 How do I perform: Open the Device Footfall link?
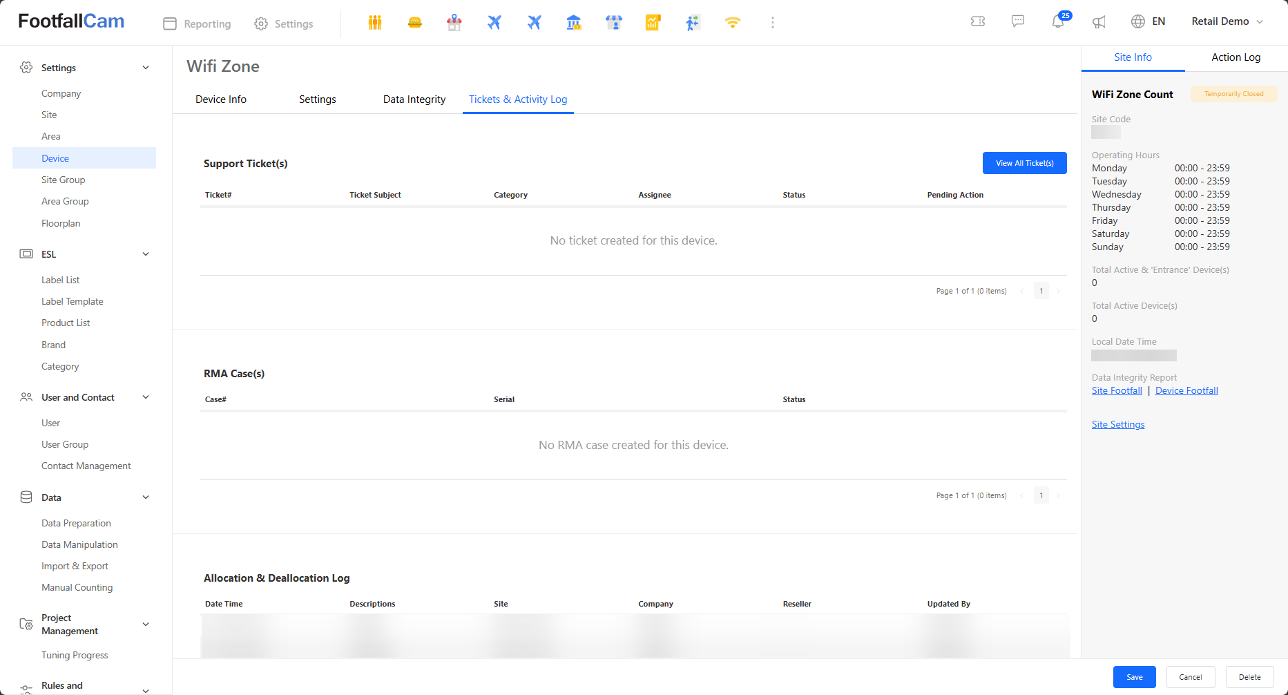[x=1186, y=391]
